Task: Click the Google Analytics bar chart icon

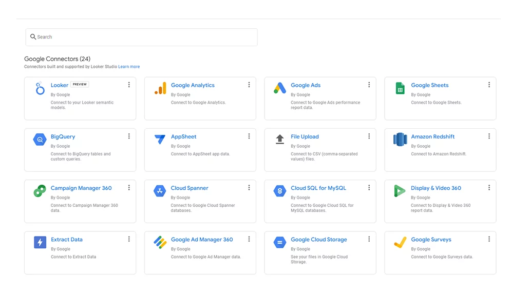Action: tap(160, 88)
